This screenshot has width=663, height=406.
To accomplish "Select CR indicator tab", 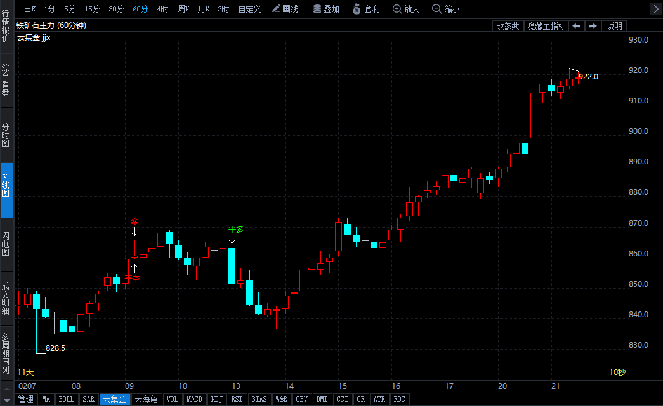I will (360, 399).
